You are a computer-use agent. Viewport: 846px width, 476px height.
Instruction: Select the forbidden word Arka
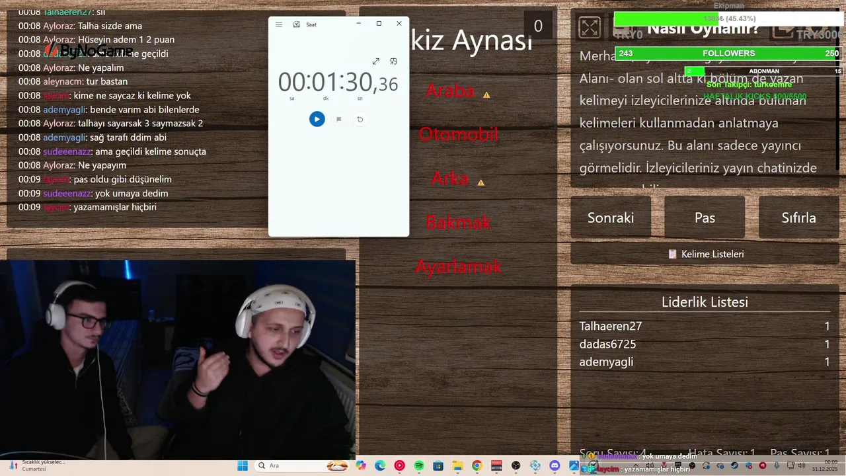pyautogui.click(x=450, y=178)
